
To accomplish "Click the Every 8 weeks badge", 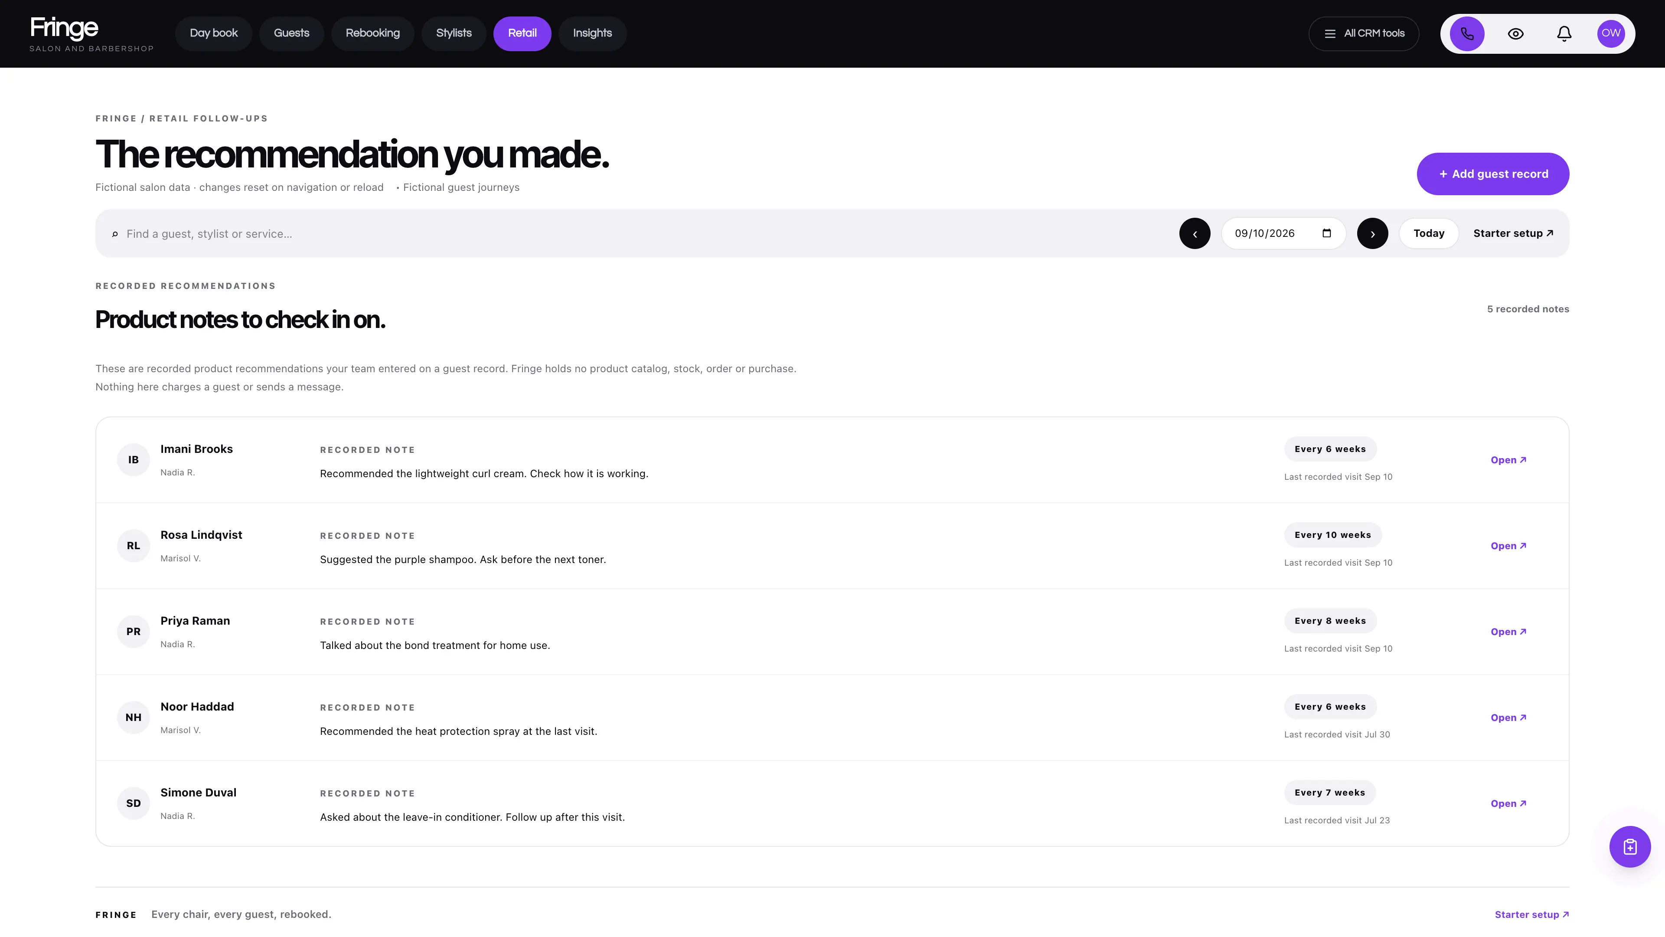I will tap(1330, 621).
